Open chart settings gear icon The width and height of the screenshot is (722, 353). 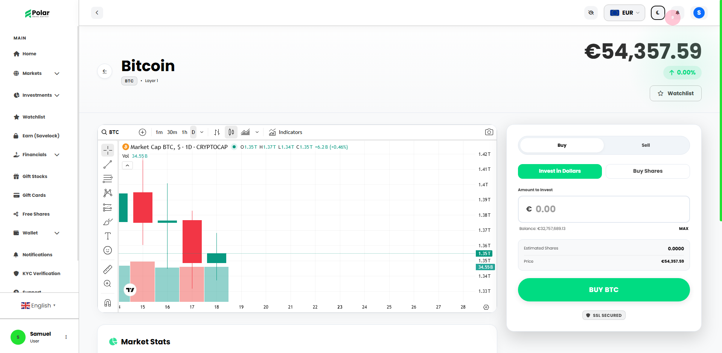(x=486, y=307)
